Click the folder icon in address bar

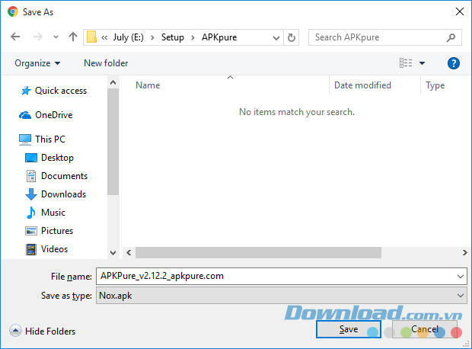[91, 37]
